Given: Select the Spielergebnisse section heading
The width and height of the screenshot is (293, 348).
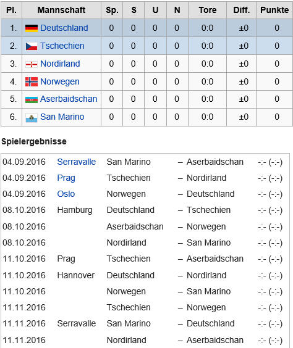Looking at the screenshot, I should [x=34, y=141].
